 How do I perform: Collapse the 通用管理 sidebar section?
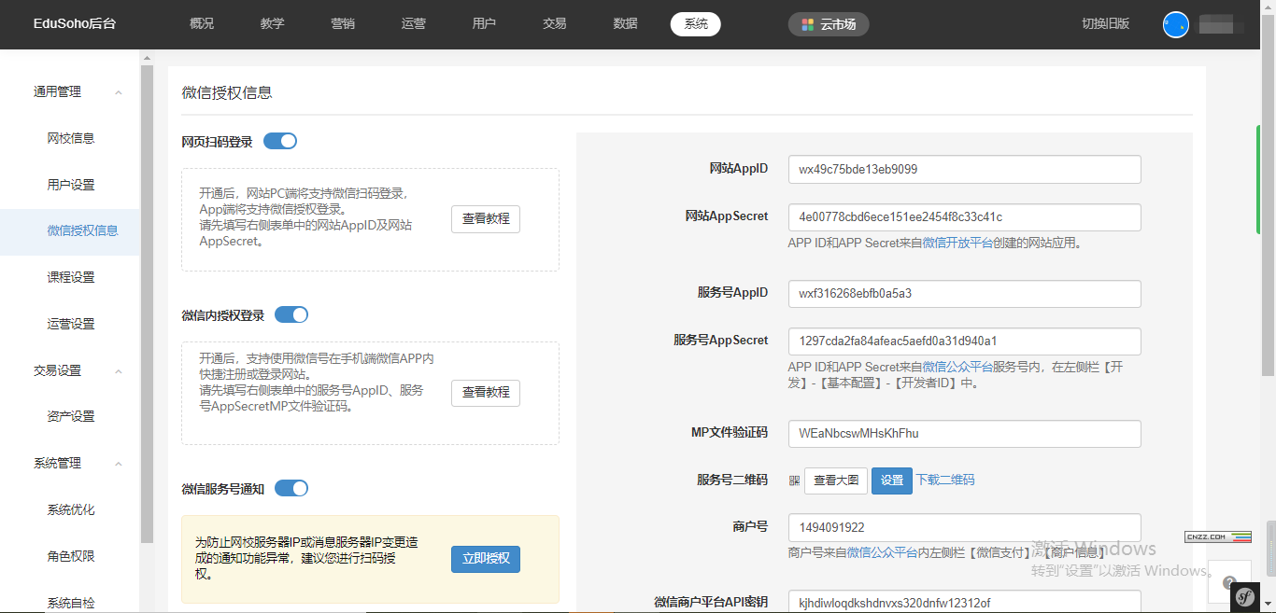click(119, 92)
